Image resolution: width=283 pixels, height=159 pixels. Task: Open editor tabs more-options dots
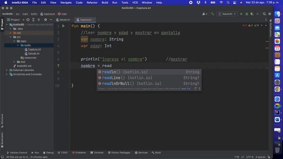266,19
